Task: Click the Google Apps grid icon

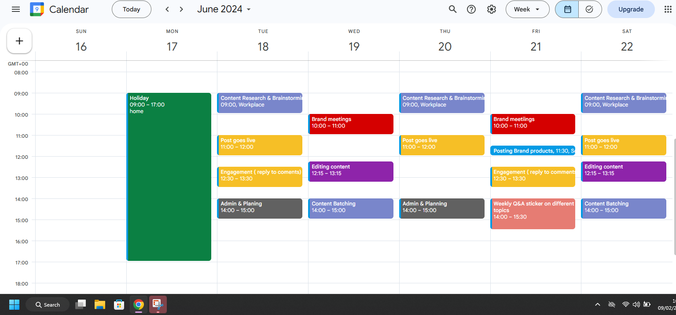Action: point(668,9)
